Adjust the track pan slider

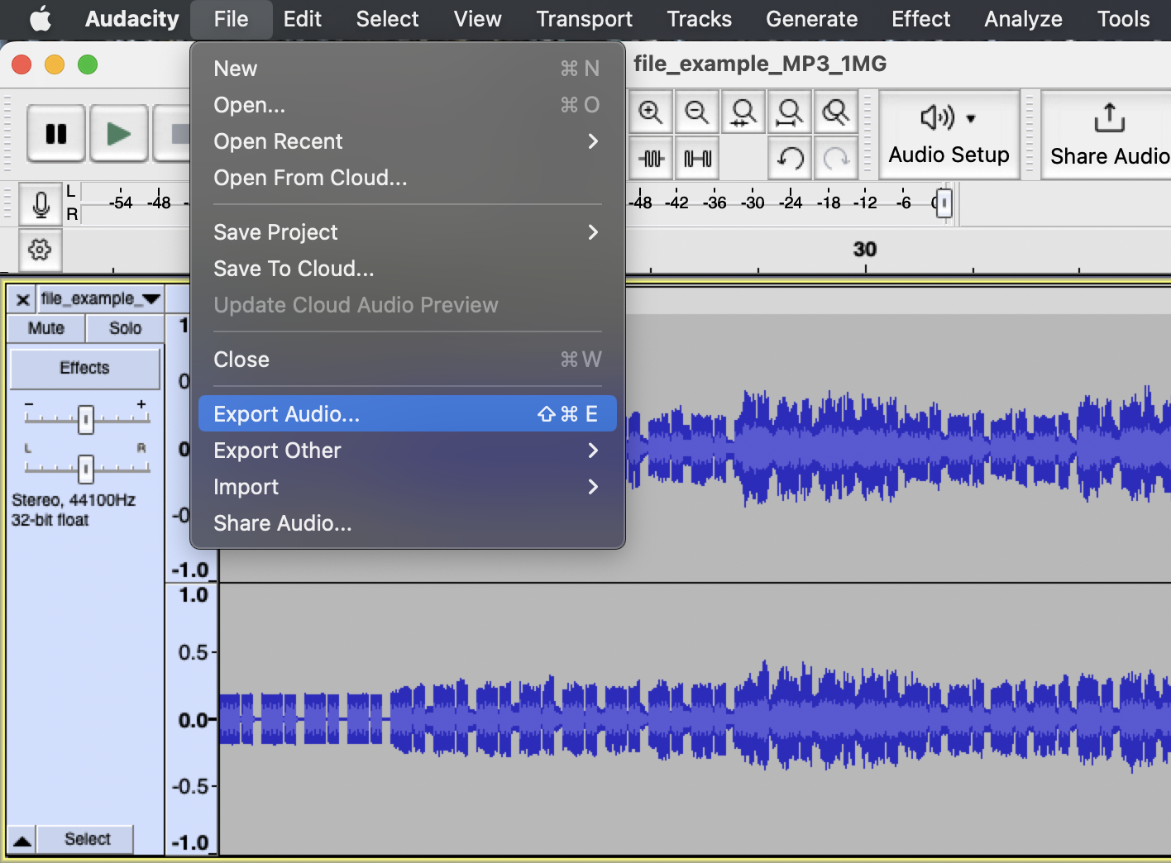pyautogui.click(x=86, y=469)
